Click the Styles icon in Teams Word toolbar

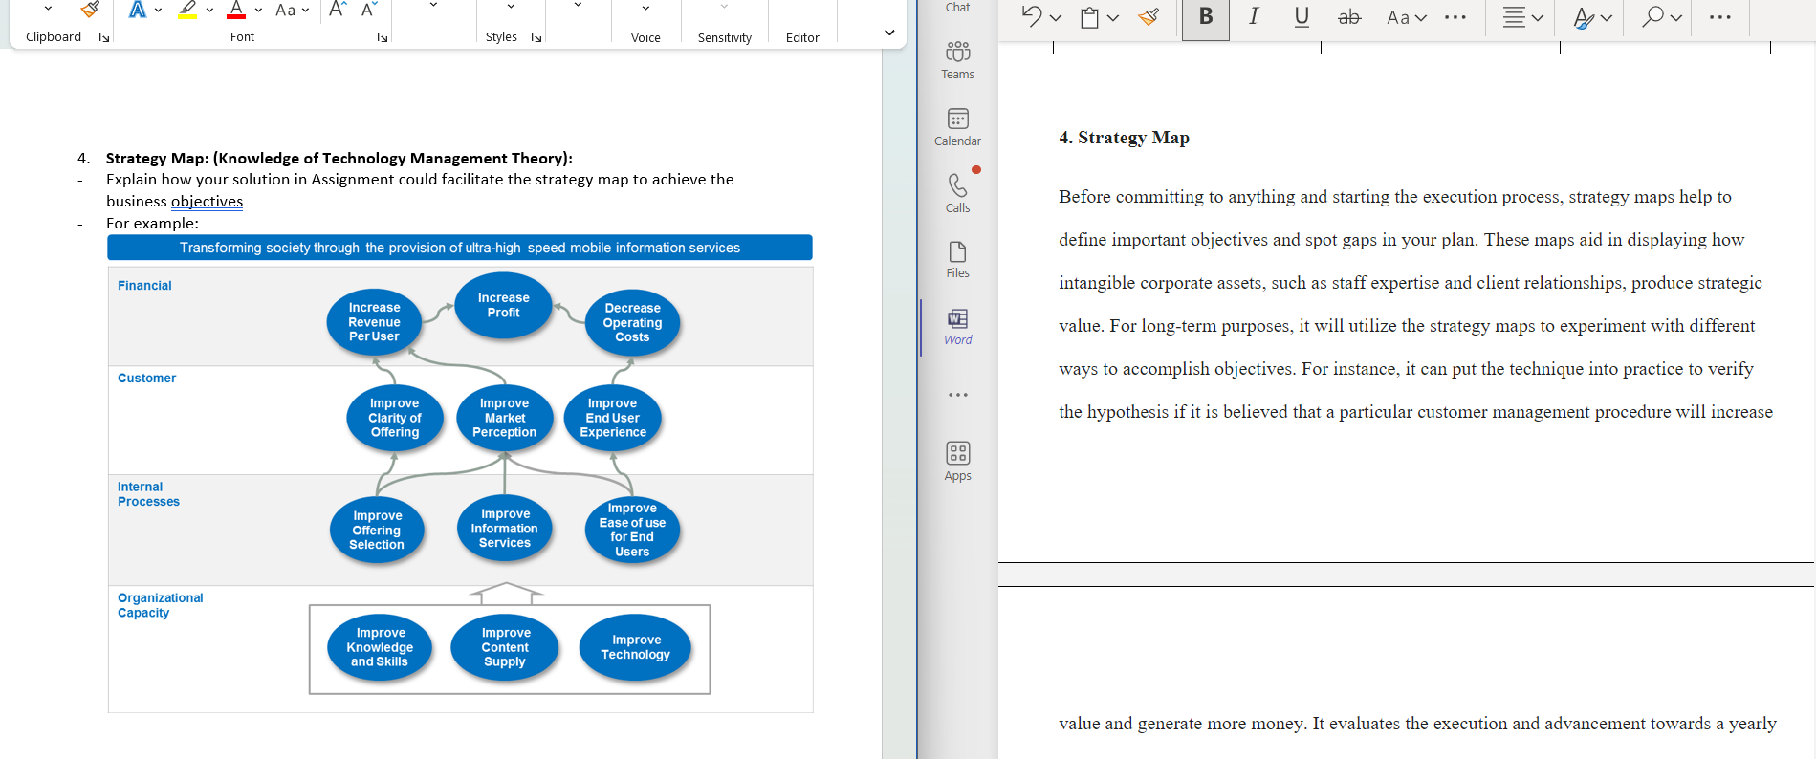[x=1584, y=17]
